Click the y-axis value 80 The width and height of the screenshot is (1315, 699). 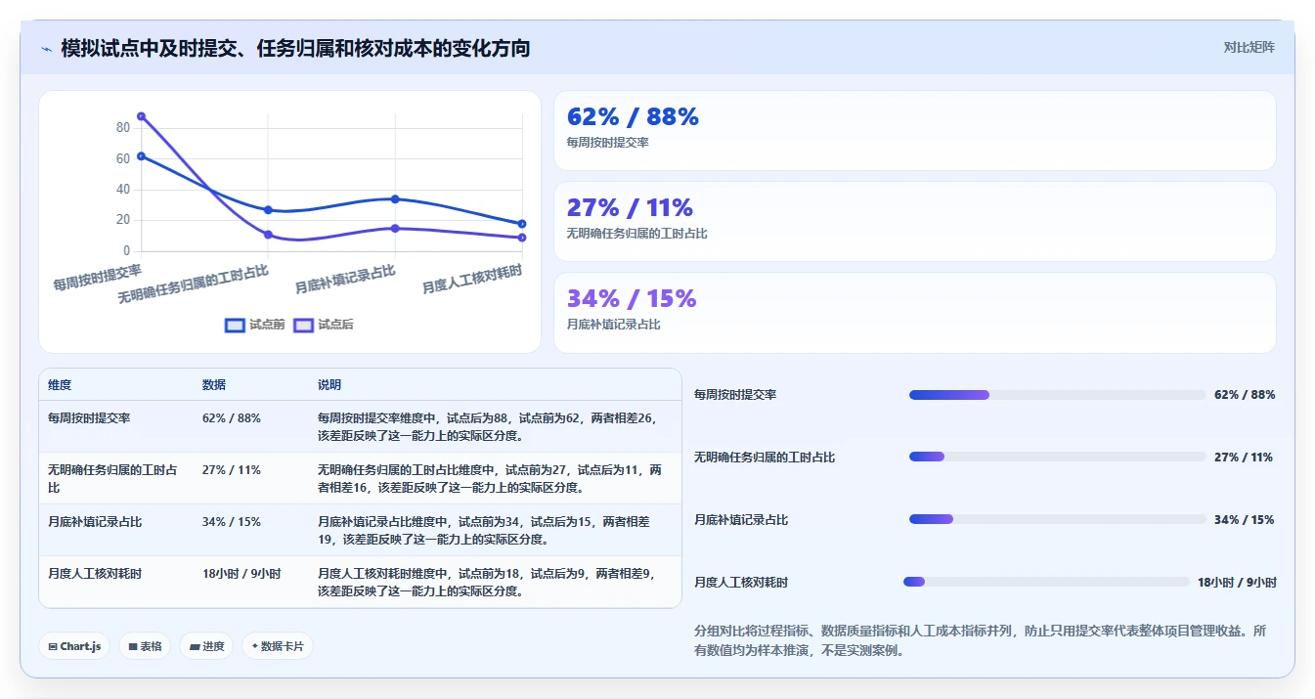(x=122, y=128)
